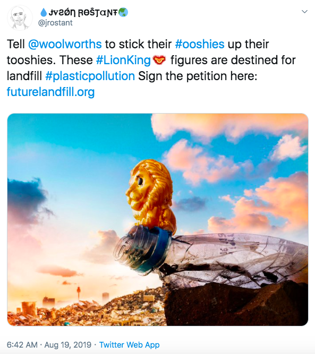Viewport: 315px width, 354px height.
Task: Open the author's profile avatar
Action: [x=20, y=18]
